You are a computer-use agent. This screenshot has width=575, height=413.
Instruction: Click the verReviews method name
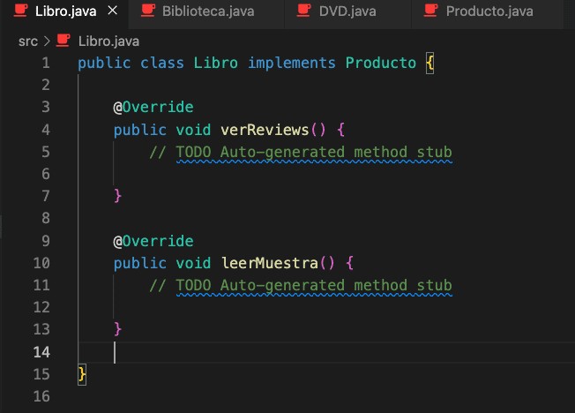click(265, 130)
